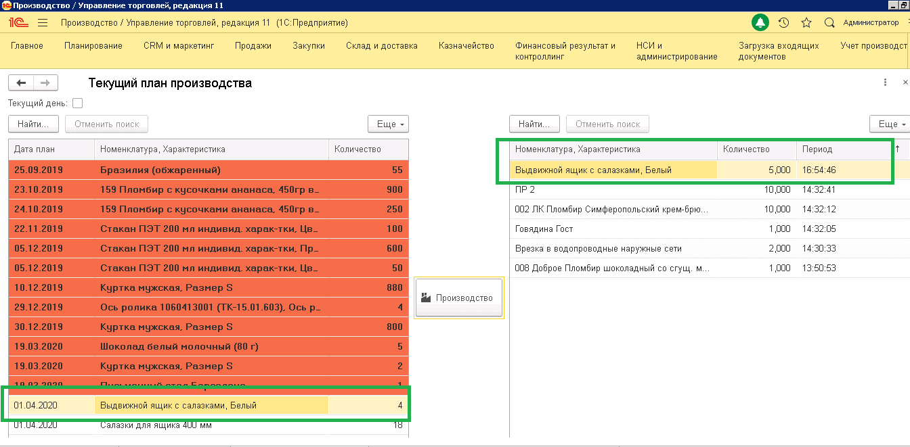This screenshot has height=447, width=910.
Task: Click the magnifier search icon
Action: click(829, 23)
